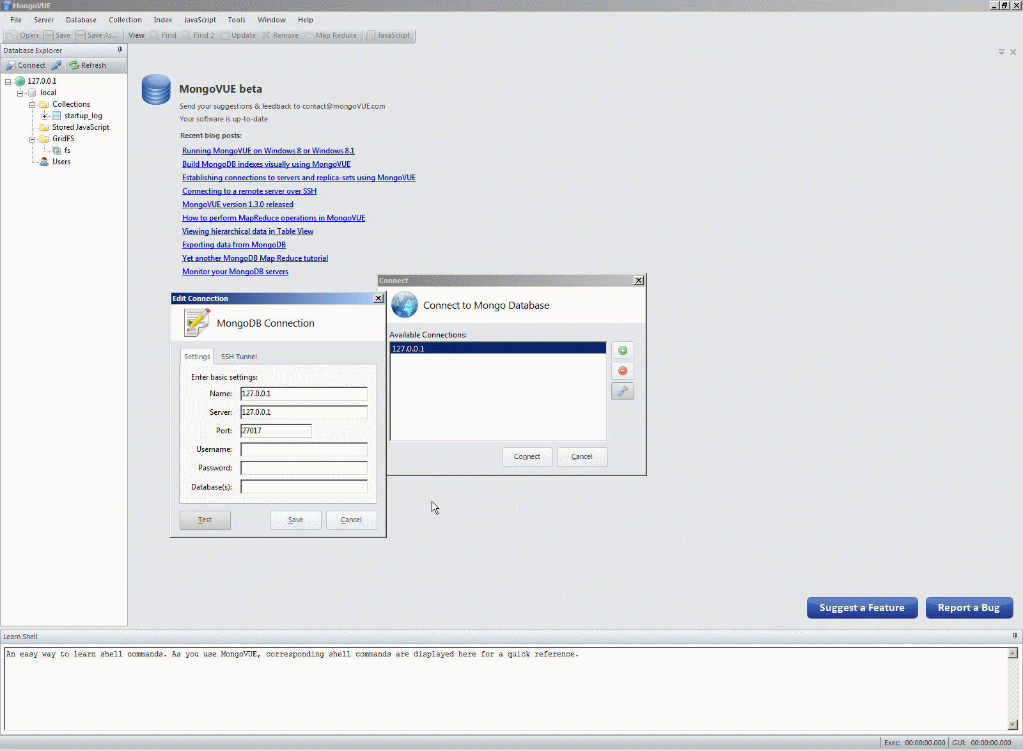Cancel the Connect dialog

pyautogui.click(x=582, y=457)
